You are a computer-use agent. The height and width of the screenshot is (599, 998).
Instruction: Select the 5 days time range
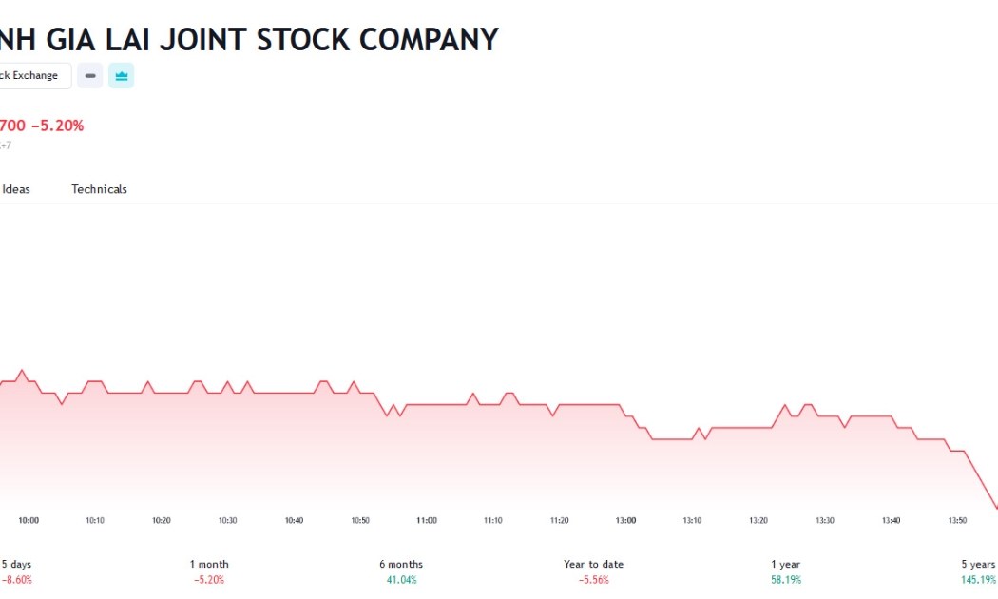(x=16, y=571)
